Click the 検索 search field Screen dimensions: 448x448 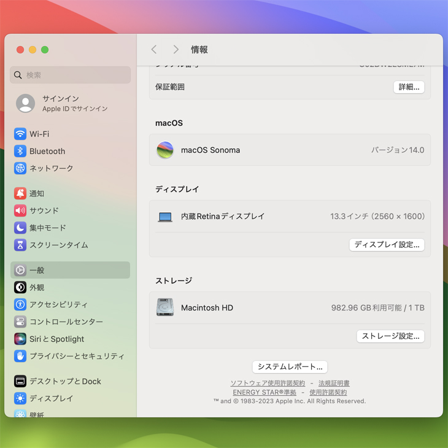coord(71,75)
